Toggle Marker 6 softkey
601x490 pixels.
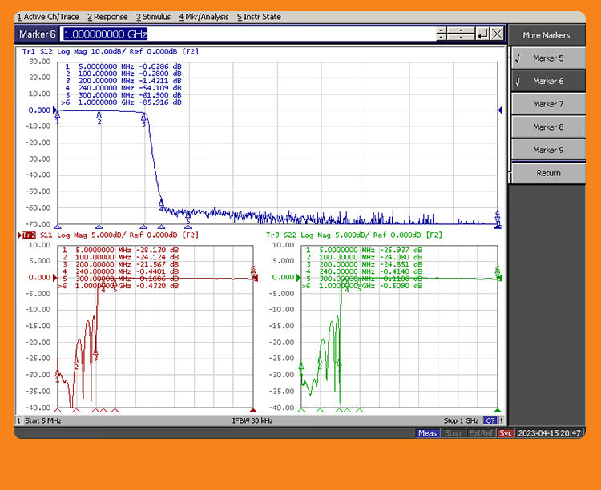[548, 82]
